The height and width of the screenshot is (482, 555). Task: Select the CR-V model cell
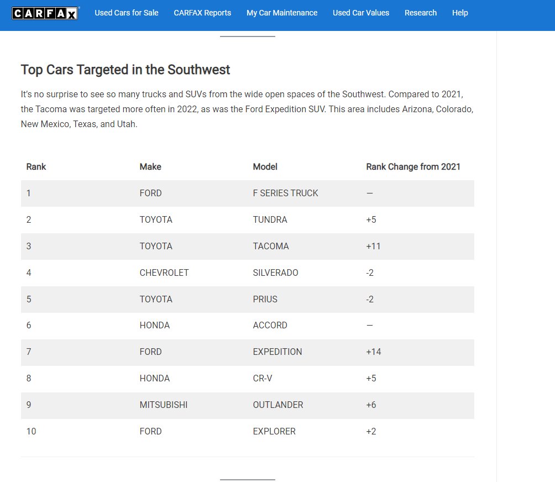(262, 378)
